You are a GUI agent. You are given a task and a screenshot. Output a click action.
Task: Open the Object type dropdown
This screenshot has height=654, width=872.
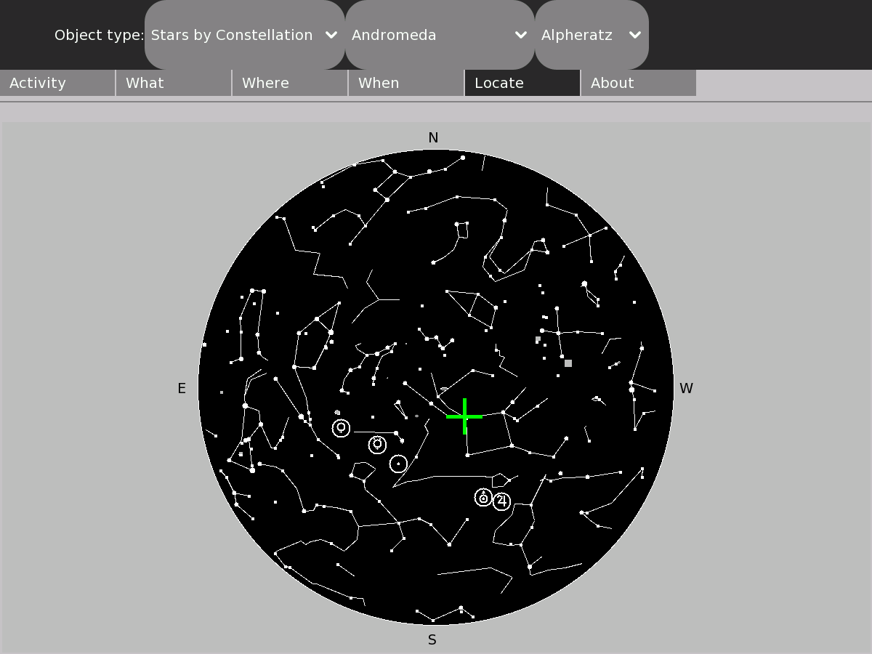[244, 35]
